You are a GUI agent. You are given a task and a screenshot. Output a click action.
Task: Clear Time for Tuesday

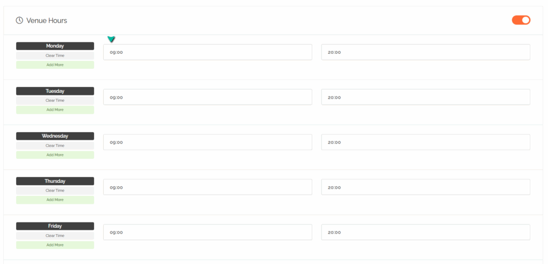(x=55, y=100)
